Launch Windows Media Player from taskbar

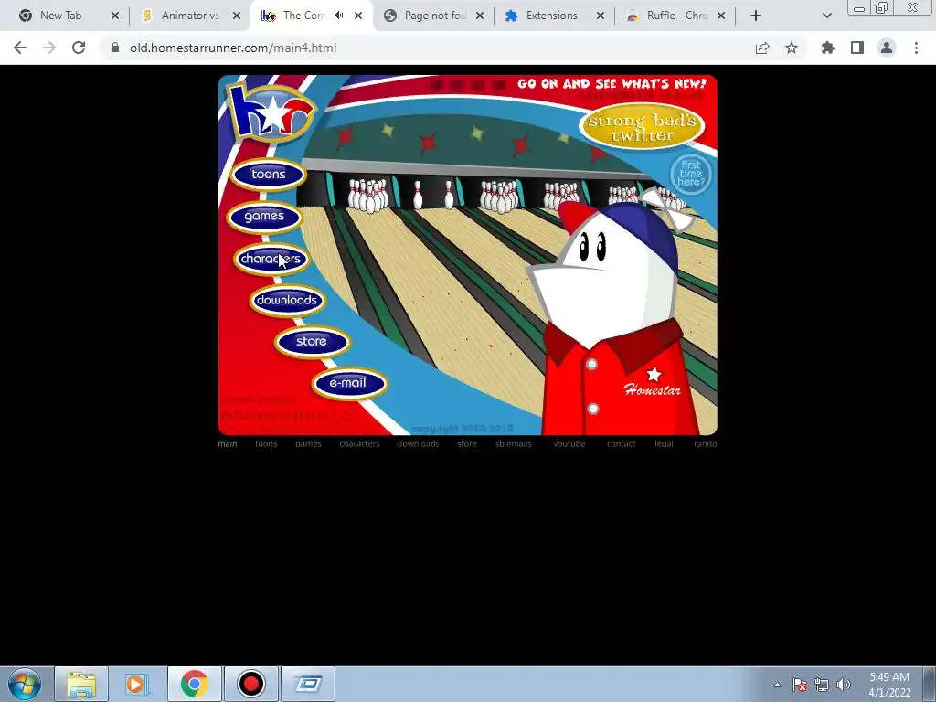coord(137,684)
